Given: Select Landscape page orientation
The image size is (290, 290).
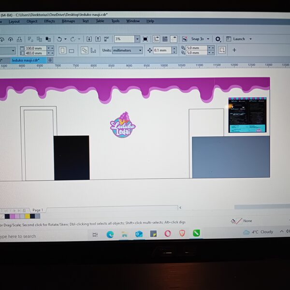Looking at the screenshot, I should (72, 50).
